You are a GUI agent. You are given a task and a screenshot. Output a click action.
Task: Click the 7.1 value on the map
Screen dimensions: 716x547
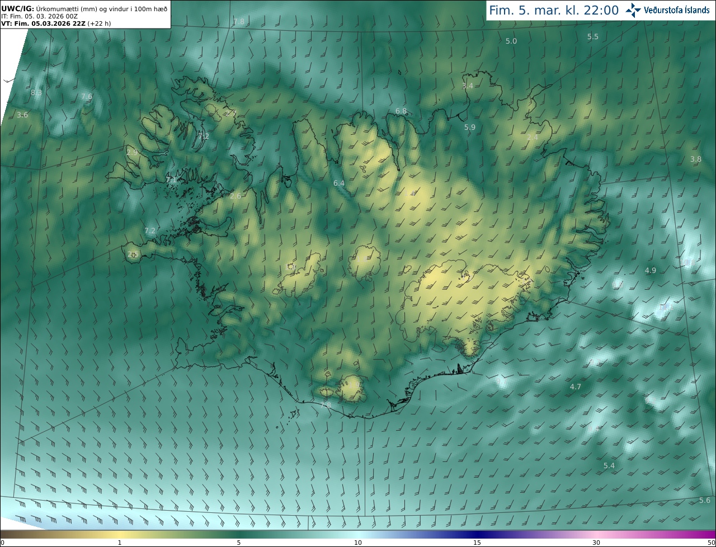click(x=172, y=180)
